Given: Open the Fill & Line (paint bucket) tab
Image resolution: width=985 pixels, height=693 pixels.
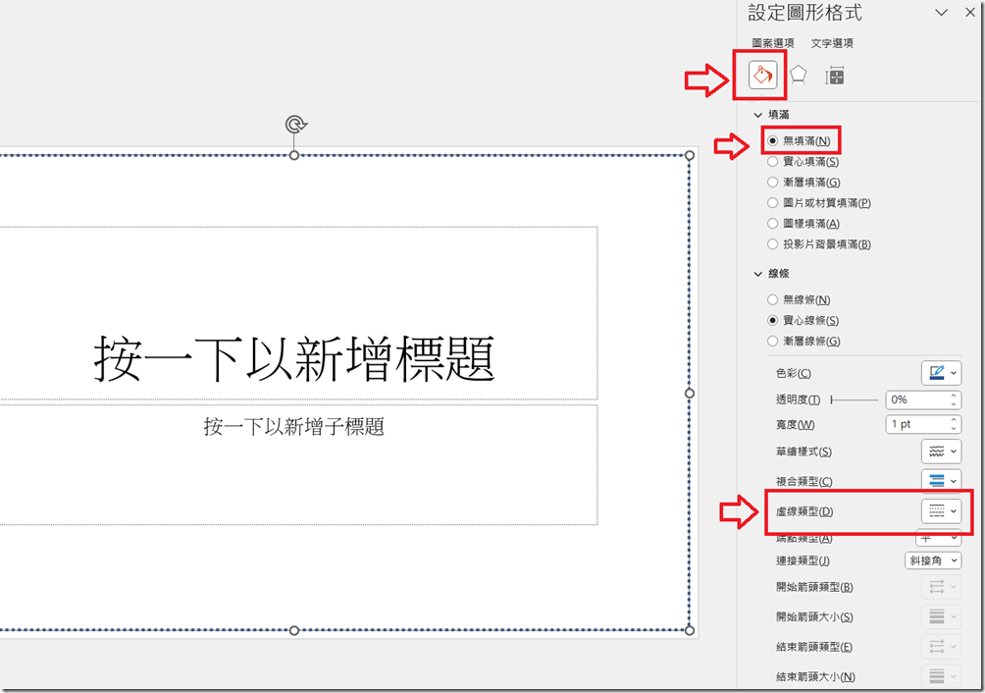Looking at the screenshot, I should tap(762, 76).
